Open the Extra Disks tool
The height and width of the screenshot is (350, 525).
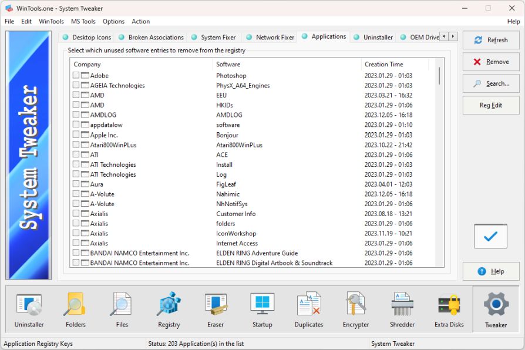click(449, 309)
